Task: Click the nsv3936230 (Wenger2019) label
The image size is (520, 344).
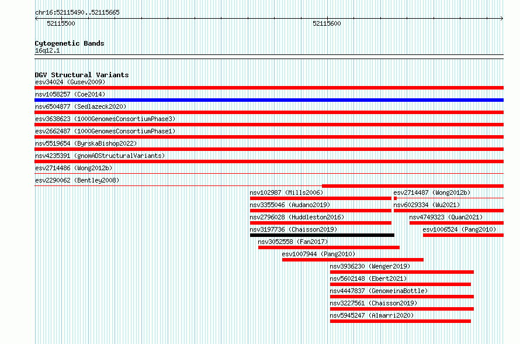Action: 370,266
